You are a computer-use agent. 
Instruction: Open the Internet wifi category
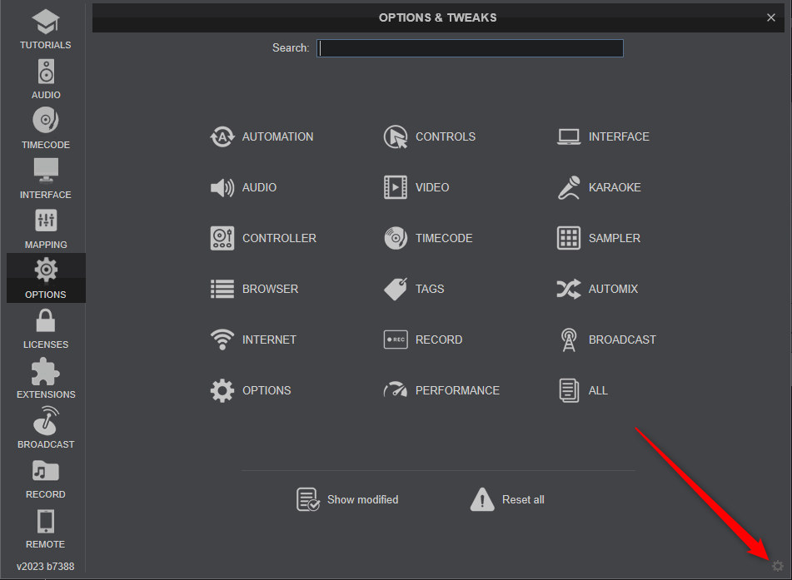tap(253, 340)
